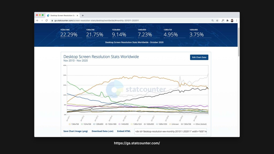Screen dimensions: 274x154
Task: Toggle the 1024x768 legend entry
Action: coord(86,124)
